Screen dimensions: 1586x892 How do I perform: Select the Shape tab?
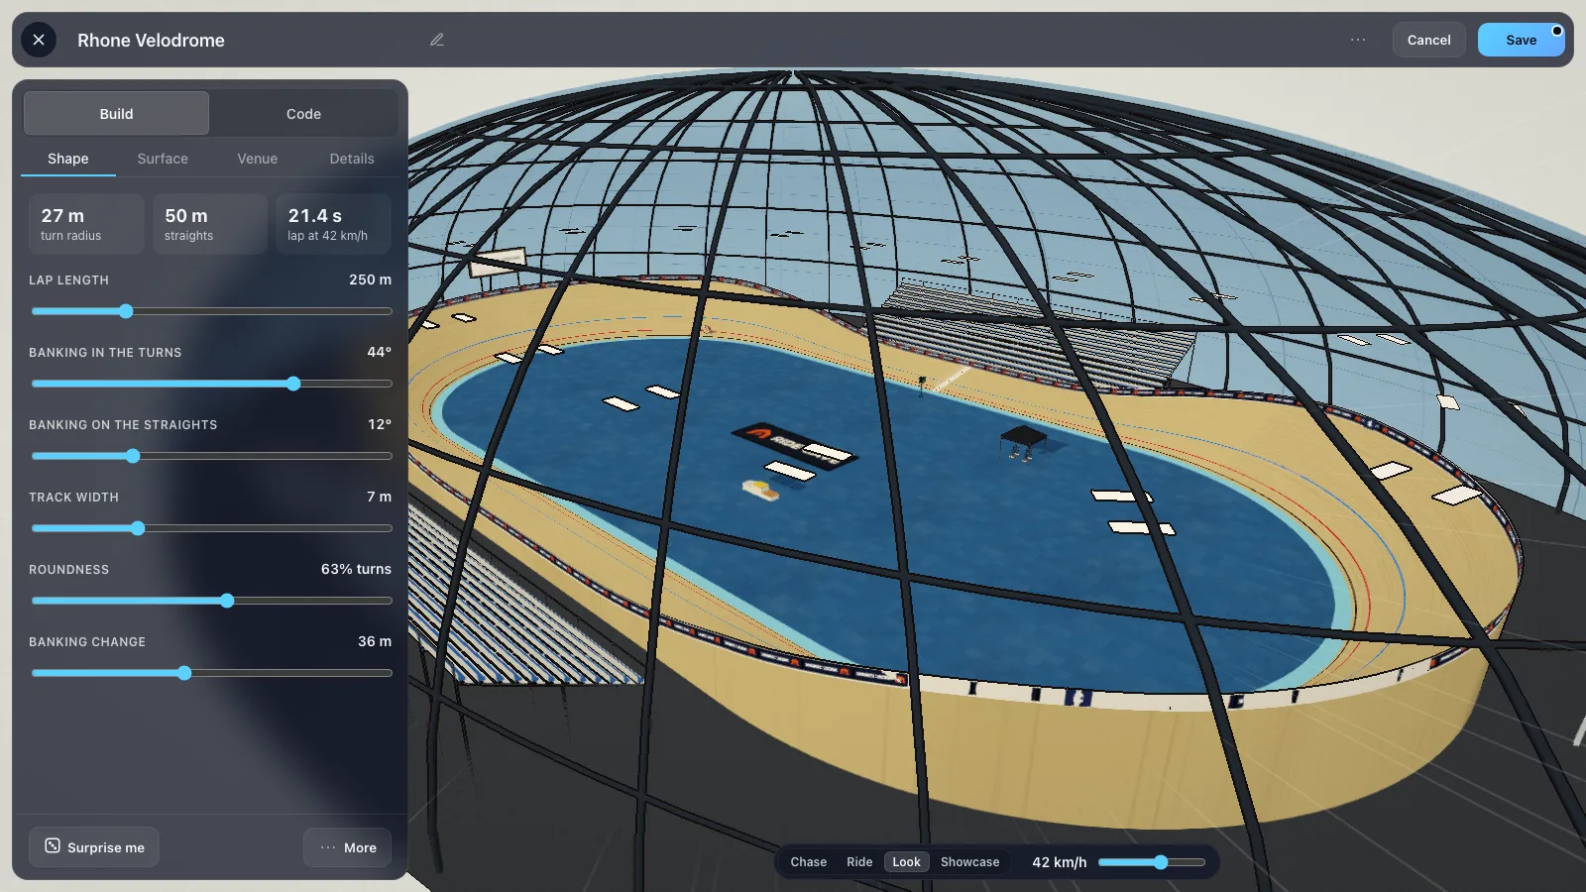tap(68, 159)
